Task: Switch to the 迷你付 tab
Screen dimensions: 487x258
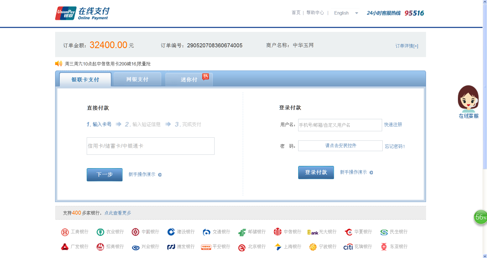Action: pyautogui.click(x=189, y=79)
